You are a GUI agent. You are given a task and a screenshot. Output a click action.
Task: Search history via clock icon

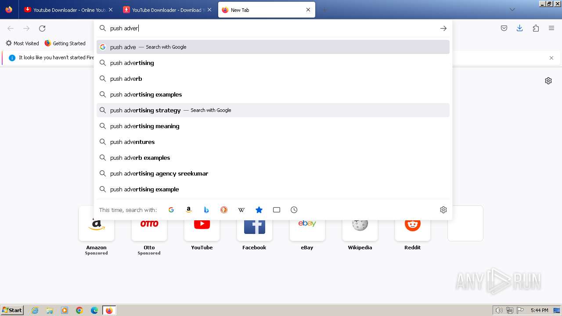click(294, 210)
